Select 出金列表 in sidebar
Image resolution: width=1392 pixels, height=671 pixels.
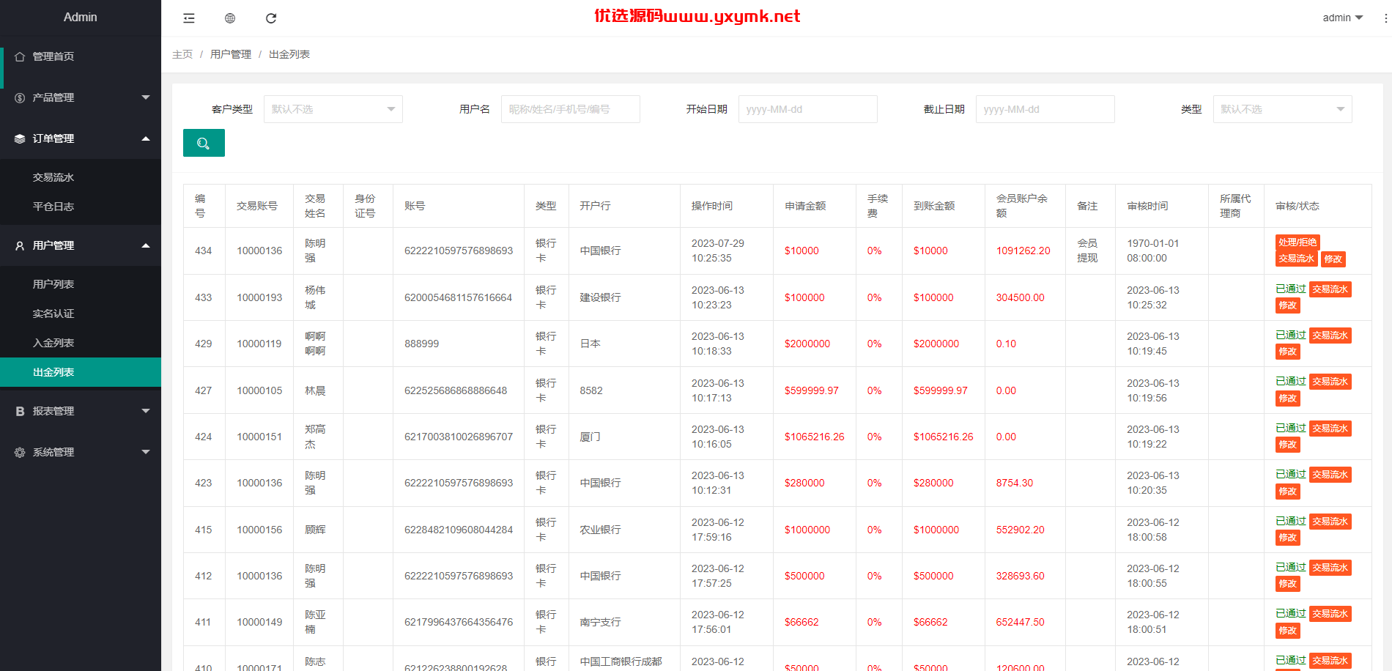coord(81,372)
